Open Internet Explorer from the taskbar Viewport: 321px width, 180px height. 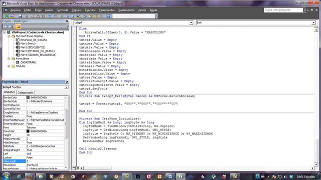pos(19,176)
